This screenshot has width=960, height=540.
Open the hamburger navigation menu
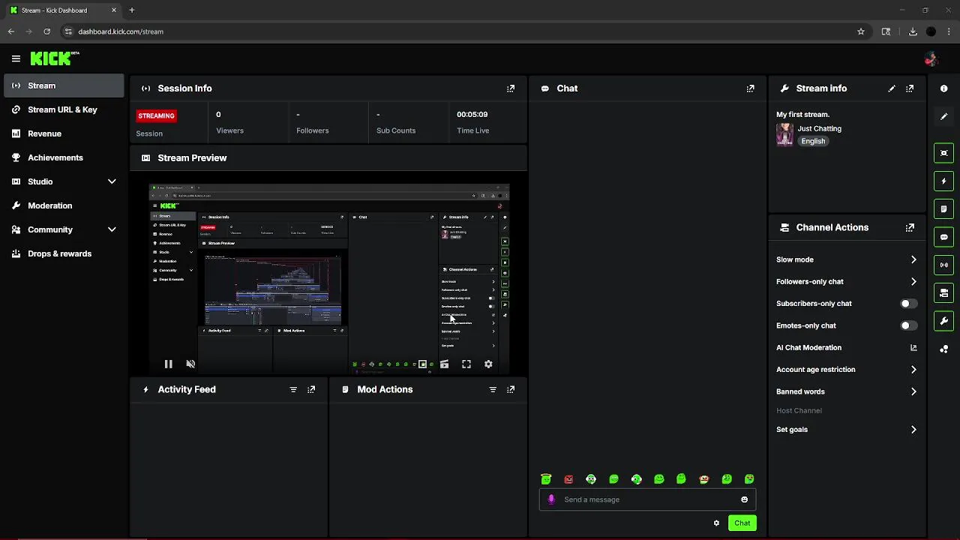(16, 58)
